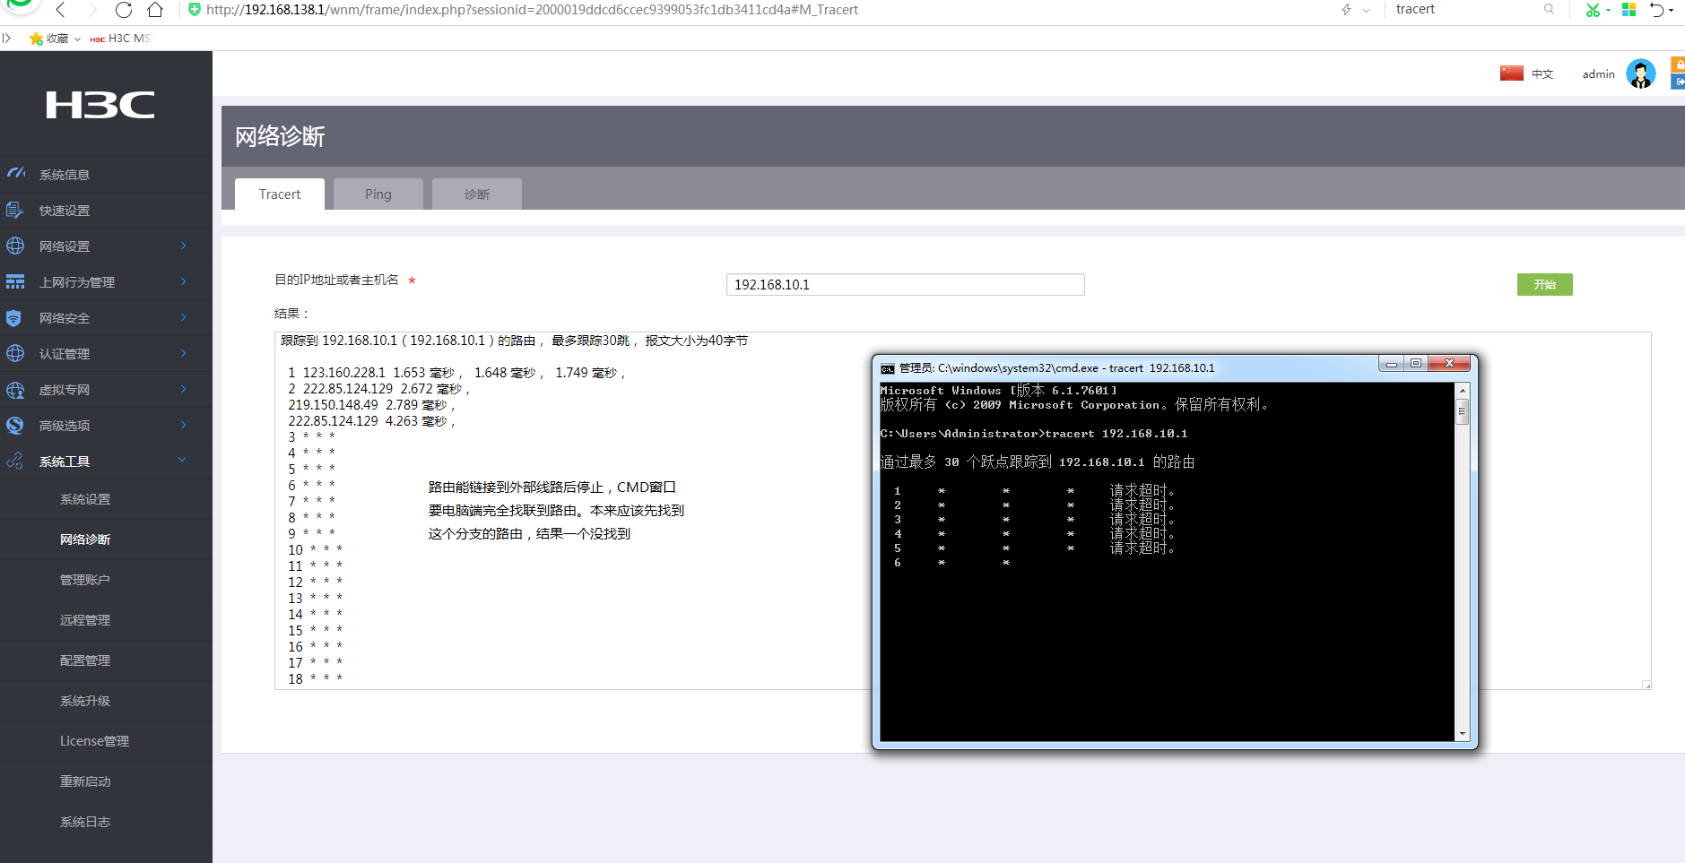
Task: Click the green security shield beside the URL
Action: click(x=195, y=10)
